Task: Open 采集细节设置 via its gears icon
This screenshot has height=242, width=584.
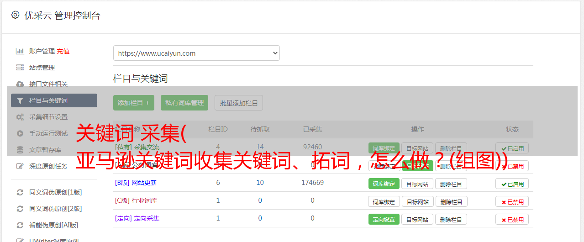Action: click(x=20, y=117)
